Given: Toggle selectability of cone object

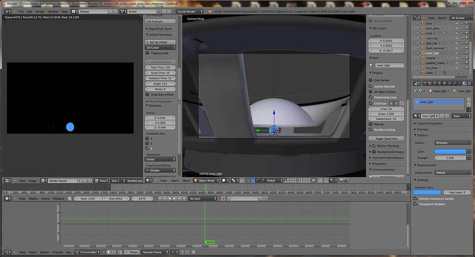Looking at the screenshot, I should click(x=462, y=33).
